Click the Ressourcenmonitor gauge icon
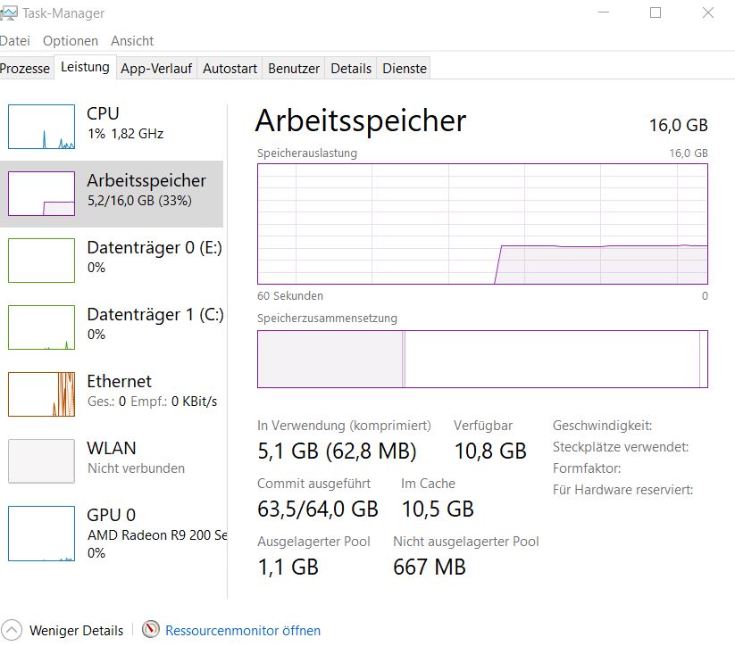Viewport: 735px width, 646px height. (150, 630)
